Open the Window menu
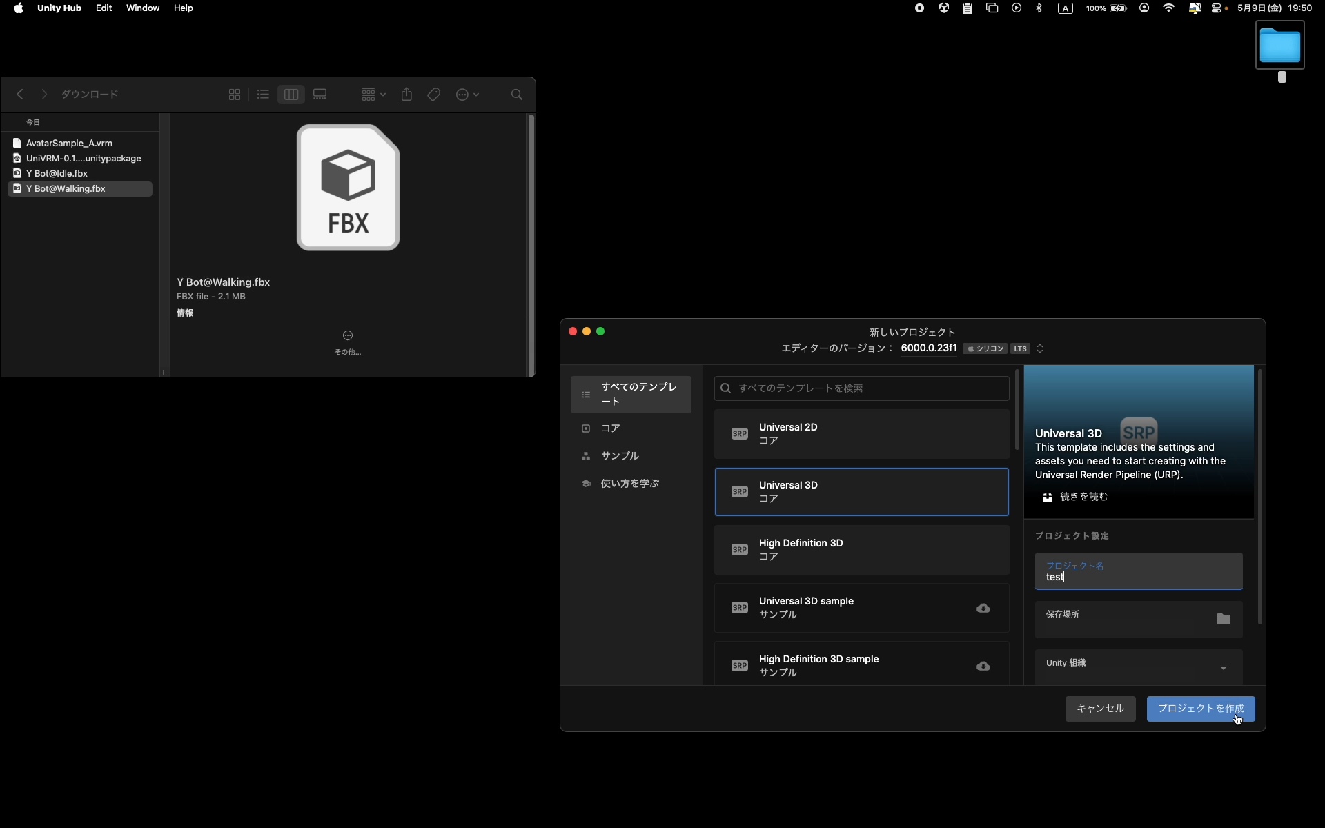Screen dimensions: 1325x828 click(x=143, y=8)
